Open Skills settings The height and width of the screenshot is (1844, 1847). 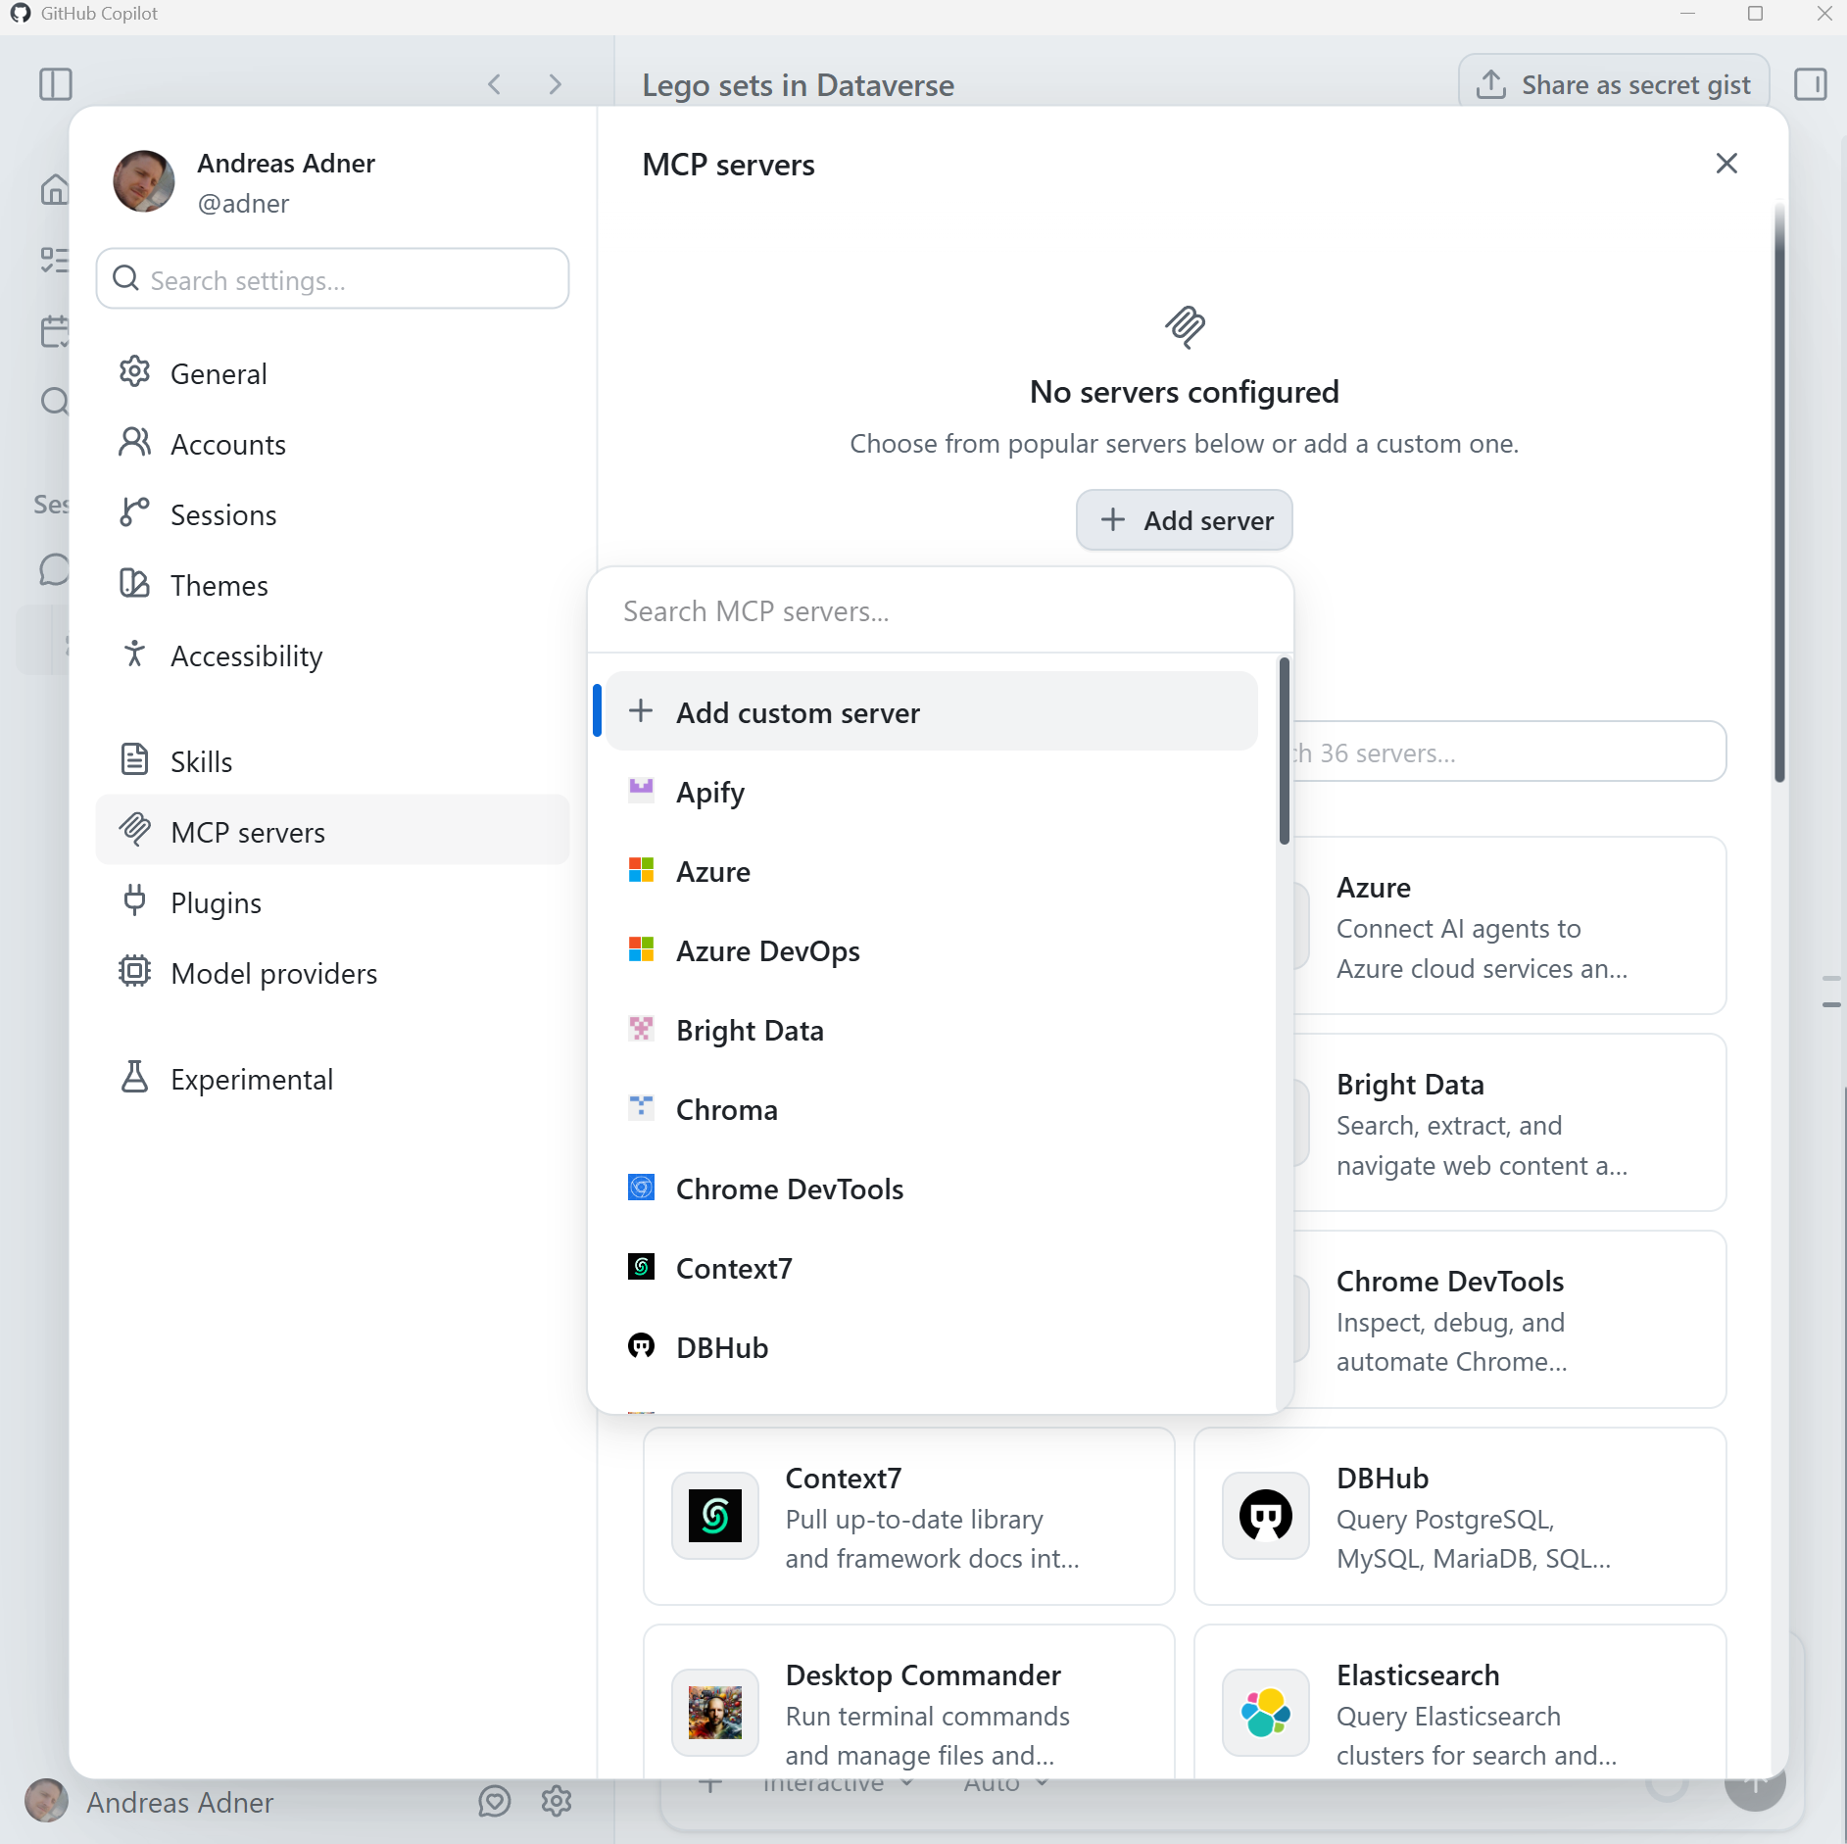tap(333, 761)
